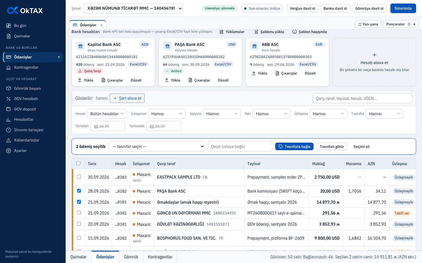
Task: Click Şablon haqqında info icon
Action: 295,32
